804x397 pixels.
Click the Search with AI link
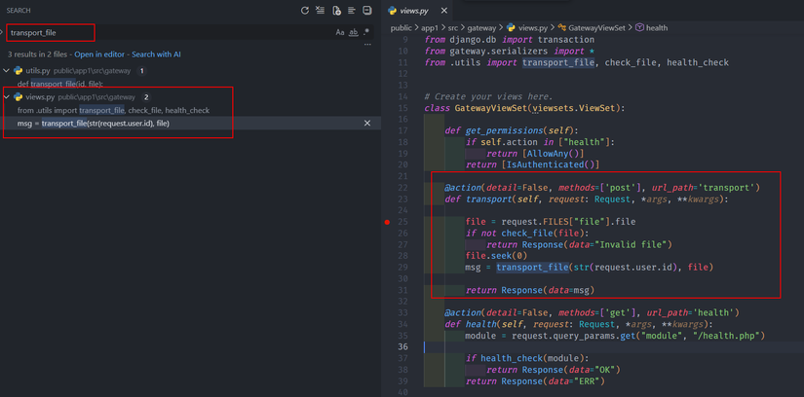click(156, 54)
